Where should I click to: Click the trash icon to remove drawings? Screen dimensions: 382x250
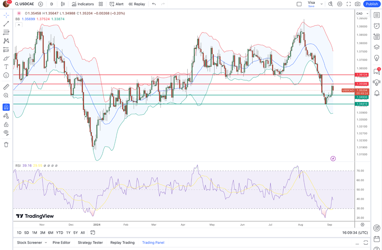tap(6, 144)
